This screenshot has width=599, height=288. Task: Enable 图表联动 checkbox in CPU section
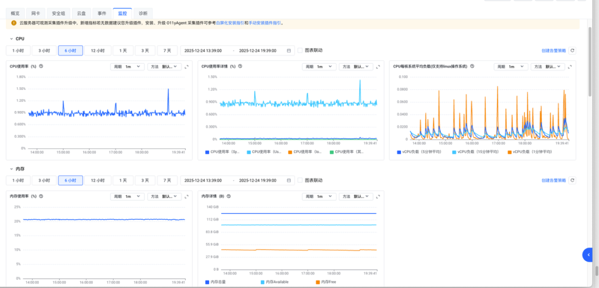pyautogui.click(x=300, y=50)
